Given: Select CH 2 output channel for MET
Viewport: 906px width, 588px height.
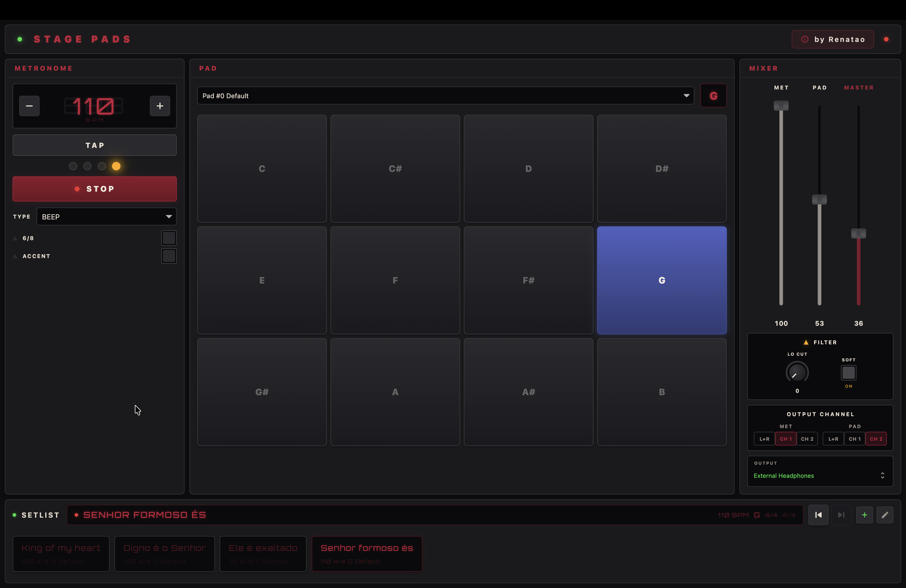Looking at the screenshot, I should coord(807,439).
